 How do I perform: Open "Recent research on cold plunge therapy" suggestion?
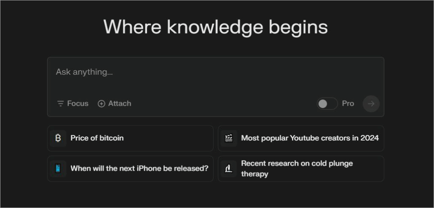[x=297, y=169]
